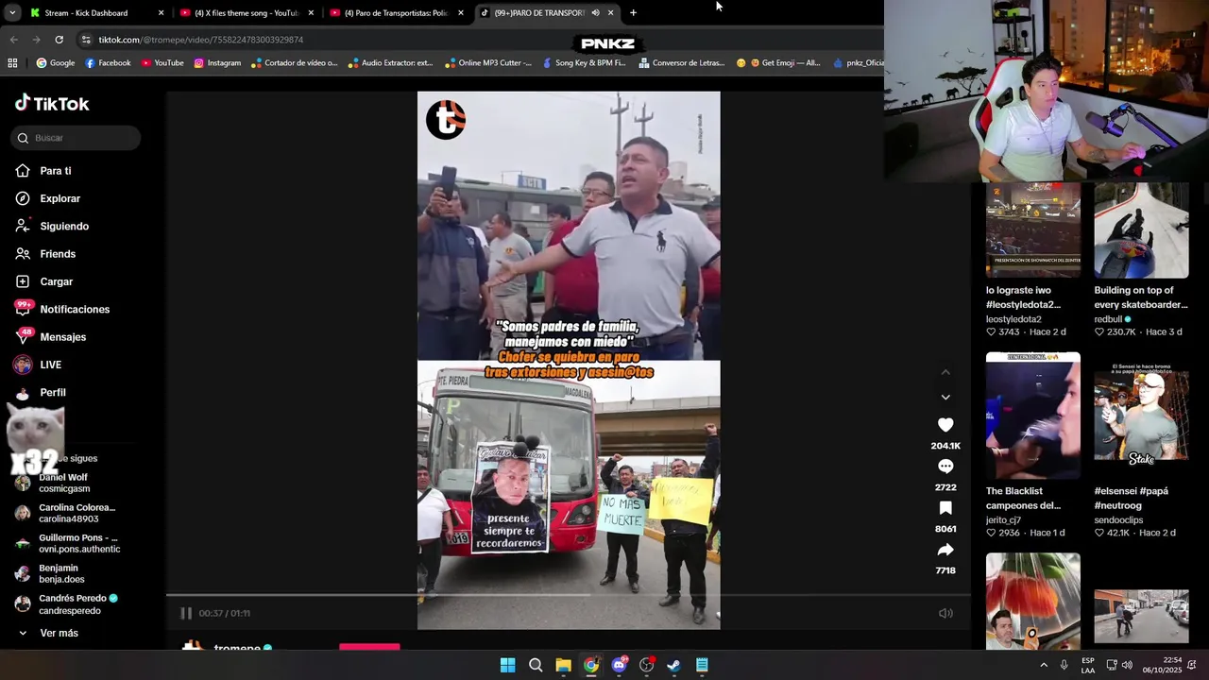This screenshot has height=680, width=1209.
Task: Click the Buscar search field
Action: tap(76, 138)
